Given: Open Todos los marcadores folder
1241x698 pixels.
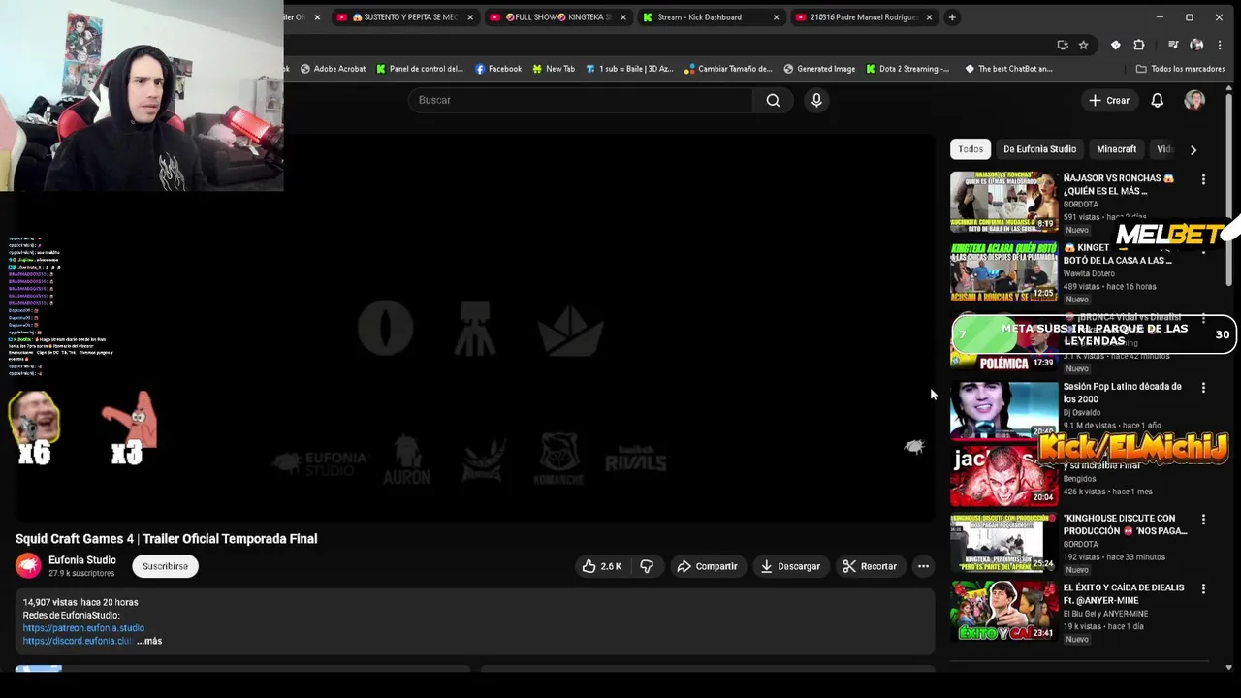Looking at the screenshot, I should click(1181, 69).
